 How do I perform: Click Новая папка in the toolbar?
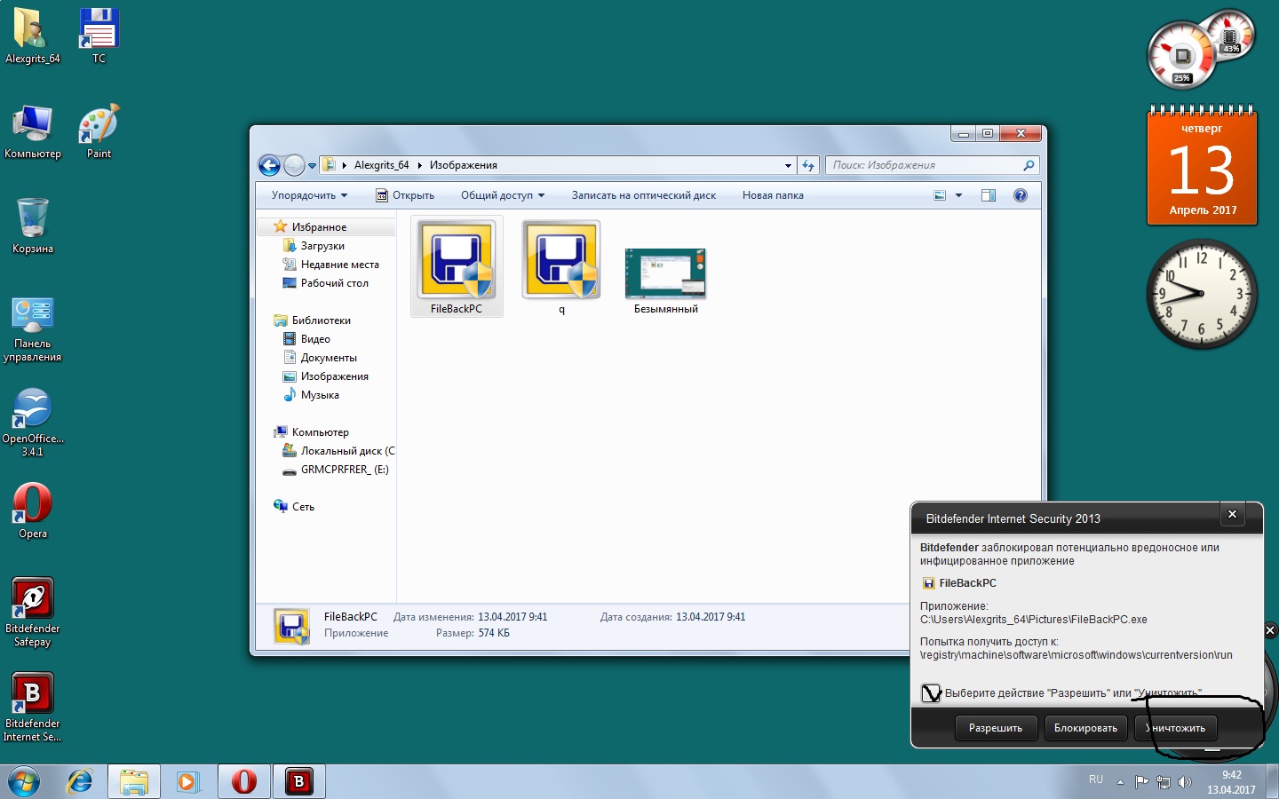(x=773, y=195)
